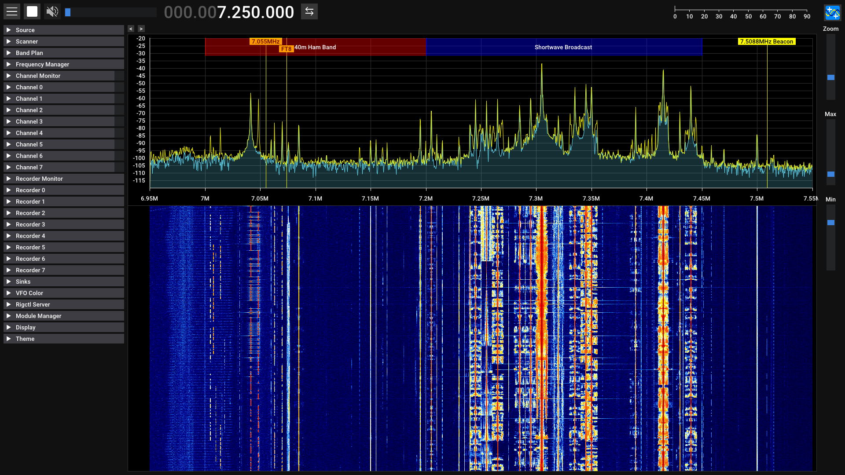Toggle the hamburger menu button
The height and width of the screenshot is (475, 845).
(12, 11)
